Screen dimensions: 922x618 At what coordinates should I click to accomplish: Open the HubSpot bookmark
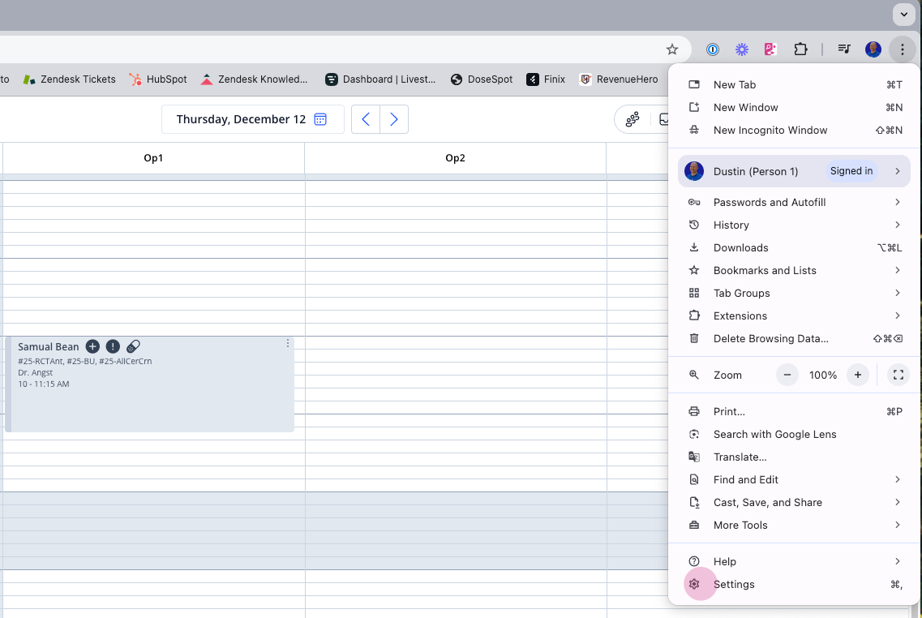(x=158, y=79)
